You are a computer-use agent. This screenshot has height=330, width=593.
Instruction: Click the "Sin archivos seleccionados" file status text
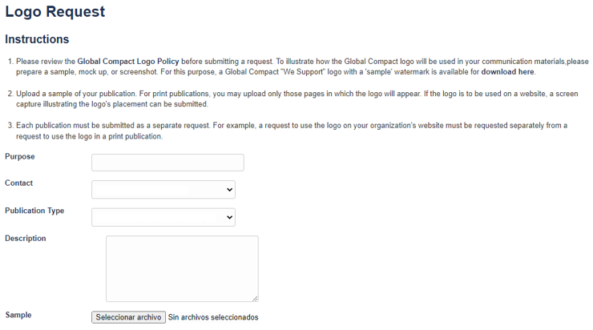point(213,317)
